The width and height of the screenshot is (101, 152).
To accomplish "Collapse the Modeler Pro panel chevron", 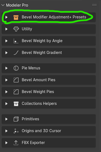I will click(3, 5).
